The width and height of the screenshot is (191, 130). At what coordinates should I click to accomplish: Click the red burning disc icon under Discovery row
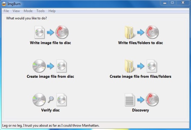152,100
